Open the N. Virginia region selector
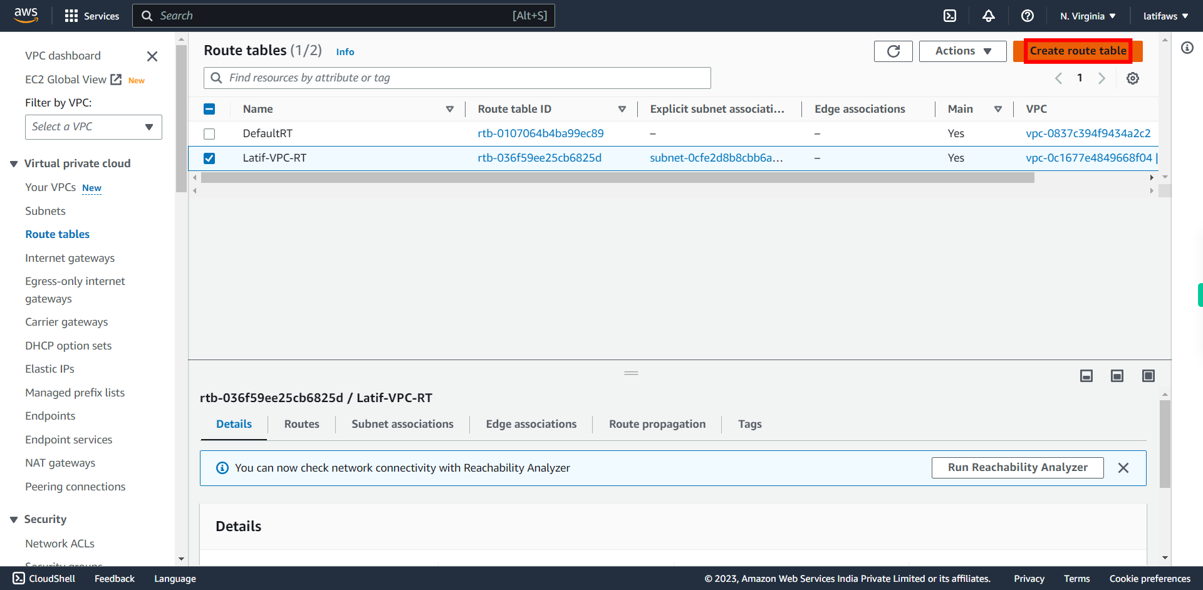1203x590 pixels. click(1088, 16)
